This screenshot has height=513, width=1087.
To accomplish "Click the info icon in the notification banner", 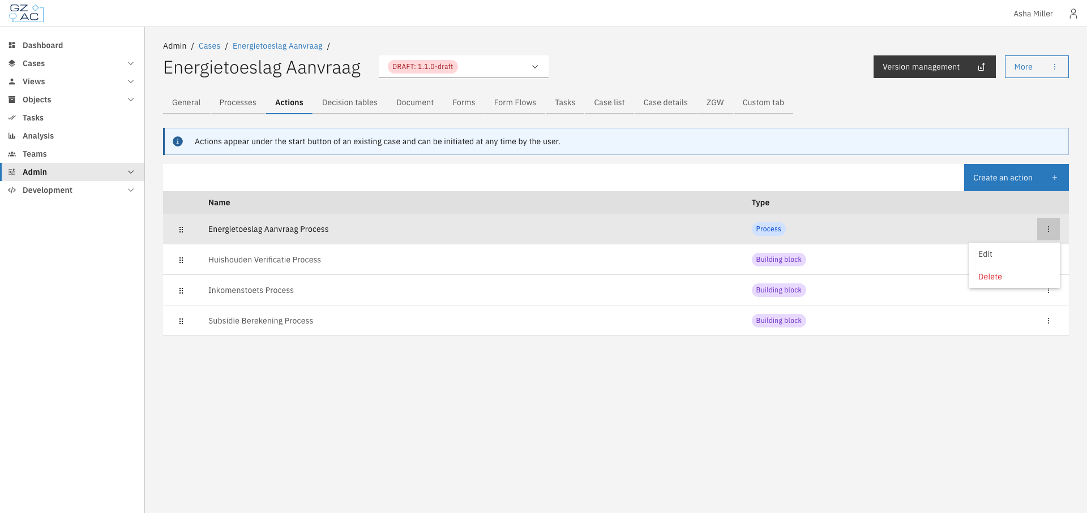I will point(178,141).
